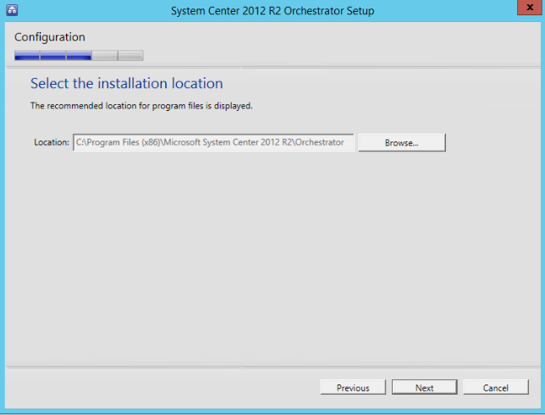Click the Browse... button

401,142
